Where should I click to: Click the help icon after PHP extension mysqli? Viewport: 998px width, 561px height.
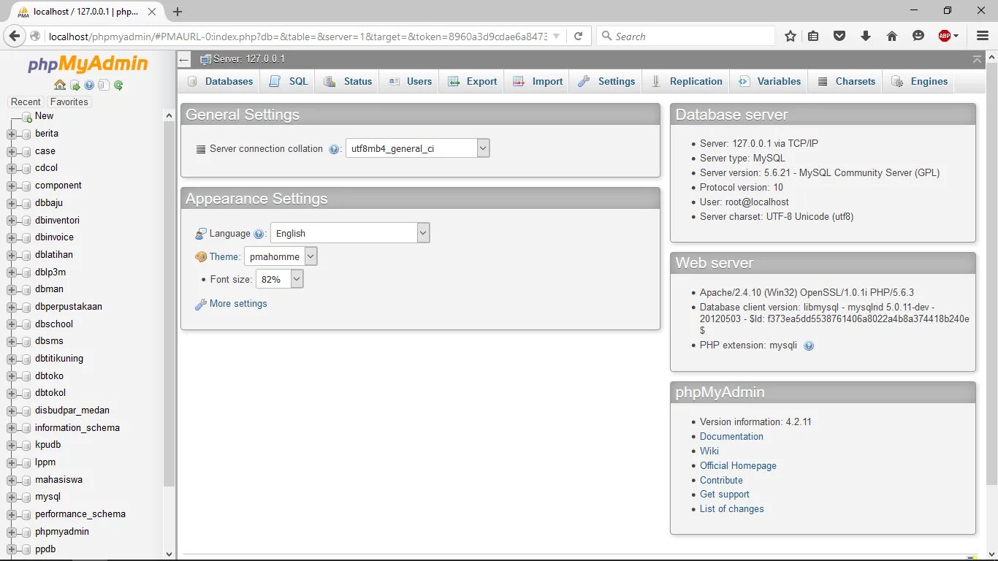pos(809,346)
